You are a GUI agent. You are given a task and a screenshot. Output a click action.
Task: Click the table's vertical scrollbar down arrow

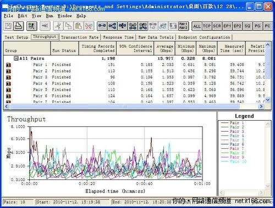click(268, 100)
